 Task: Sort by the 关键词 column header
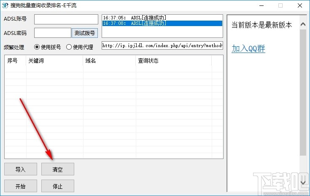[54, 61]
